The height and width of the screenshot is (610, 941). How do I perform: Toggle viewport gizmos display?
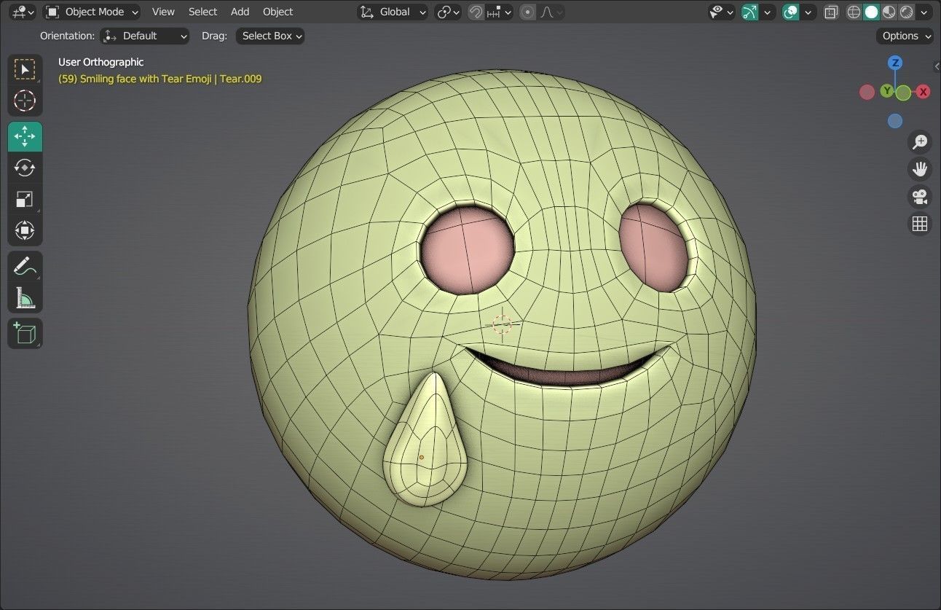(x=749, y=12)
